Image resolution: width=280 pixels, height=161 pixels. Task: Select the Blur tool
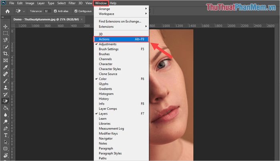(x=5, y=115)
